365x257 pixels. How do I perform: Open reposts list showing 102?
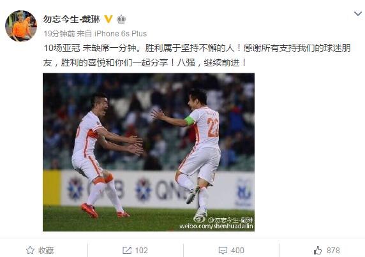135,251
